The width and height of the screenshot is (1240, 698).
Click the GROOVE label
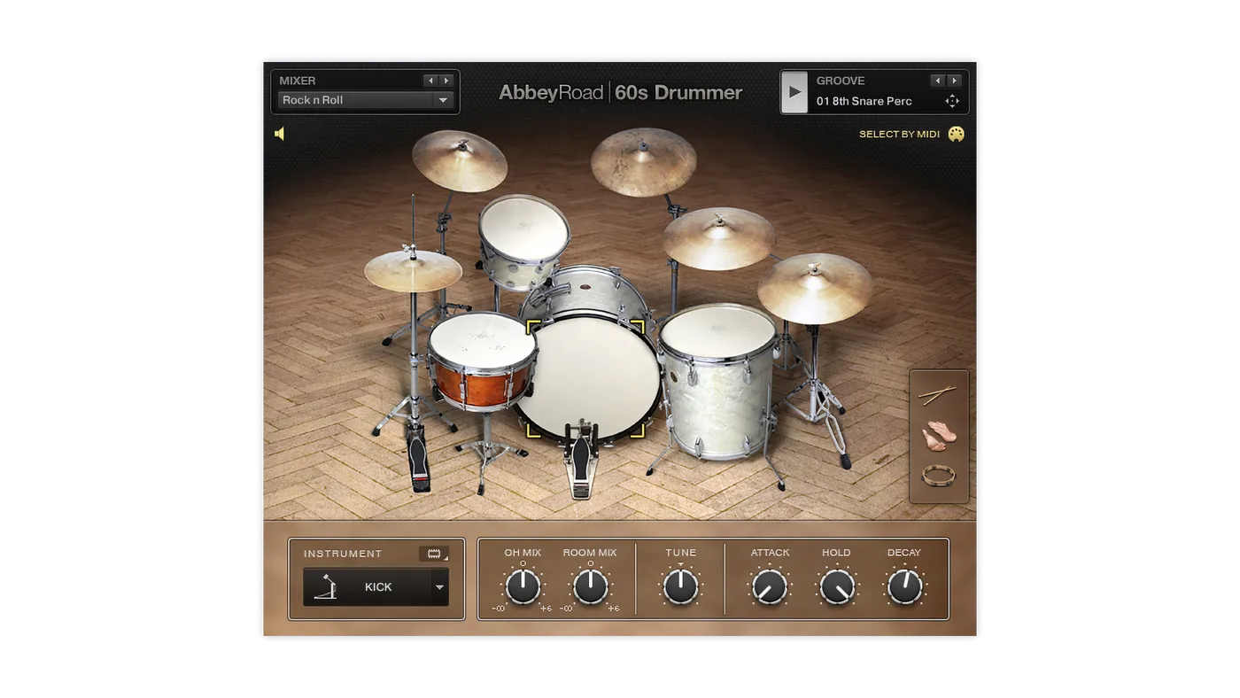click(x=841, y=81)
